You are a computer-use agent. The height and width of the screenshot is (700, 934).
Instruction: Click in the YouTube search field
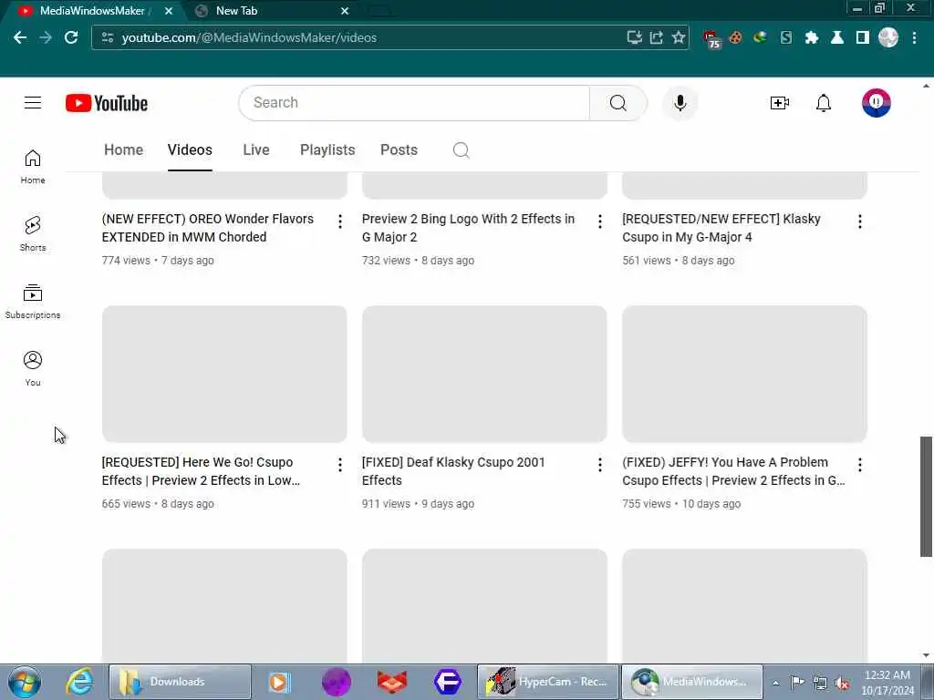click(414, 103)
